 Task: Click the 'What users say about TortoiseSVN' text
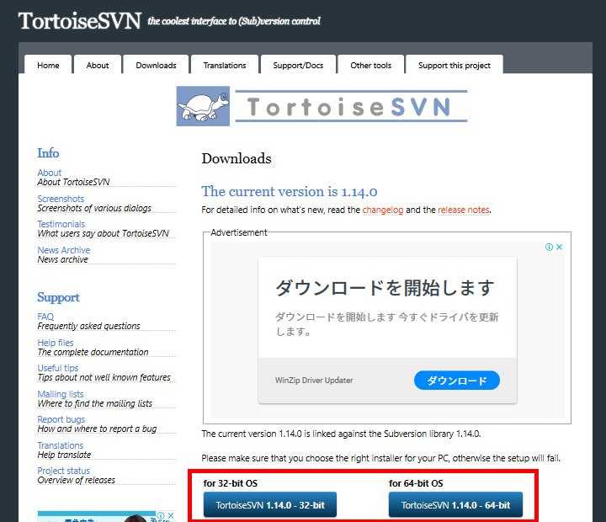coord(104,233)
